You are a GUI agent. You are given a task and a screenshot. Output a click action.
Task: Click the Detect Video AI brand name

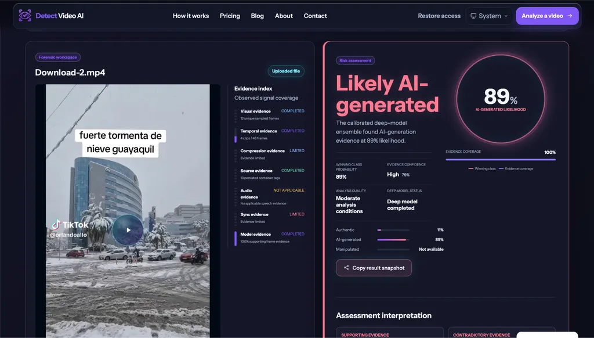(x=60, y=16)
